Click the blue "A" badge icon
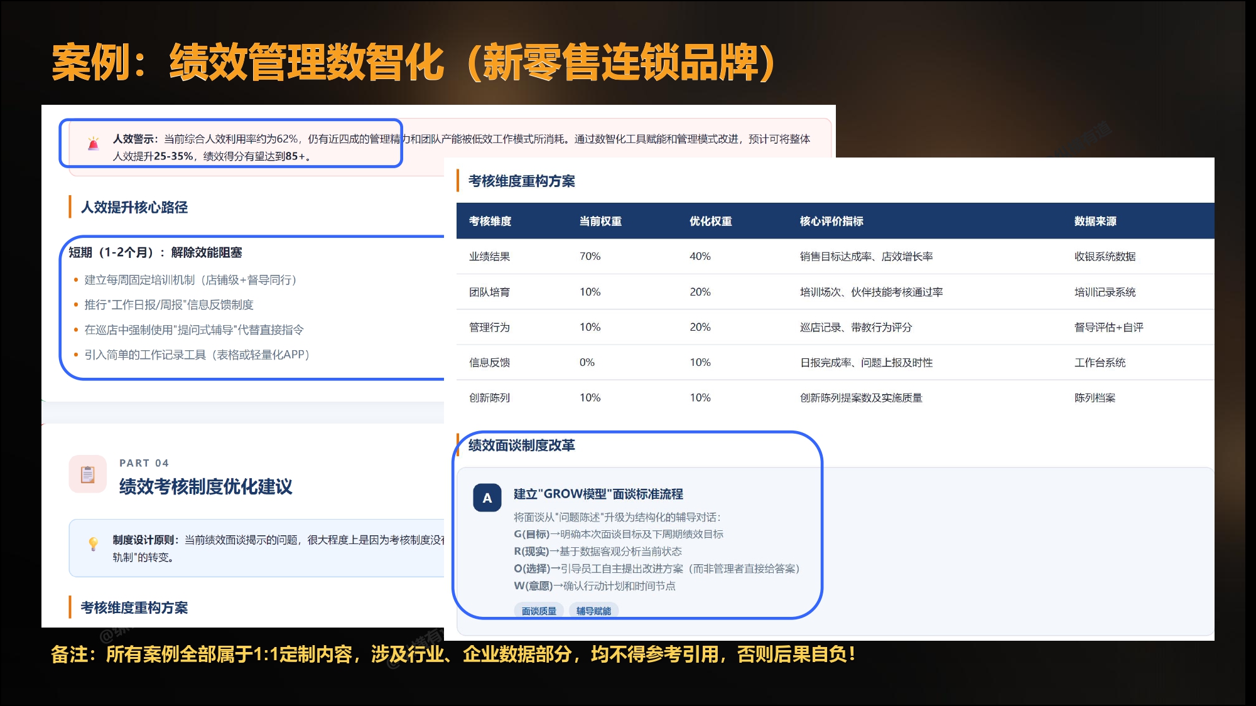This screenshot has height=706, width=1256. point(487,498)
